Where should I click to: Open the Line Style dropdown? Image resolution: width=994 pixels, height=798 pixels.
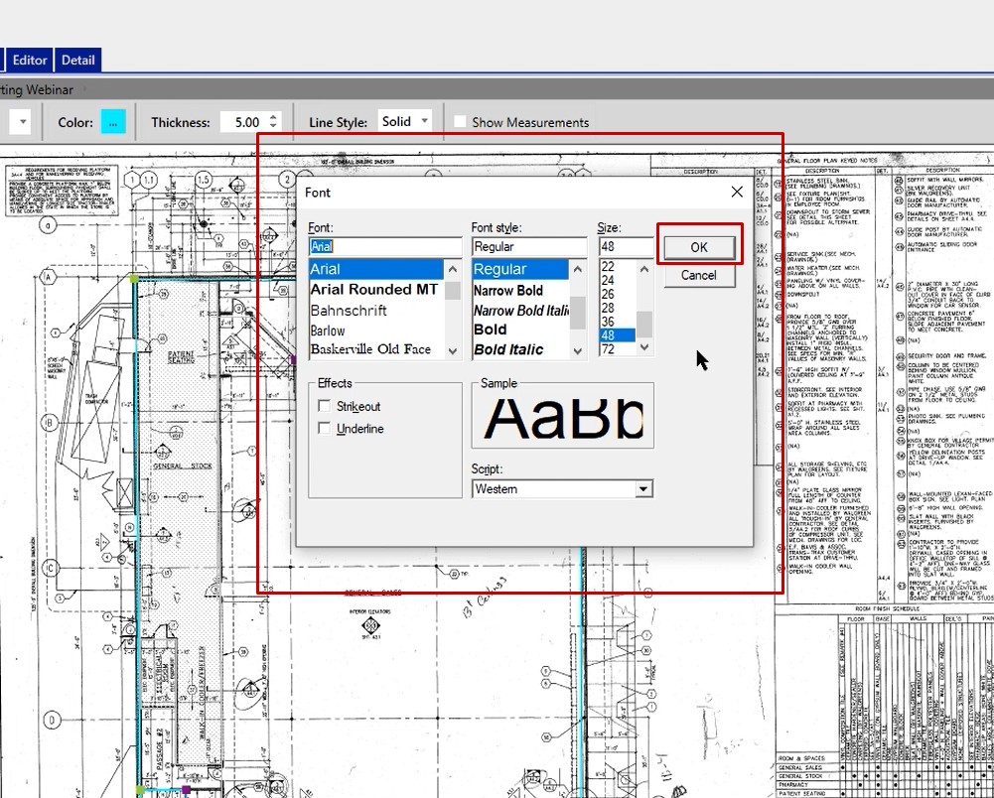424,121
